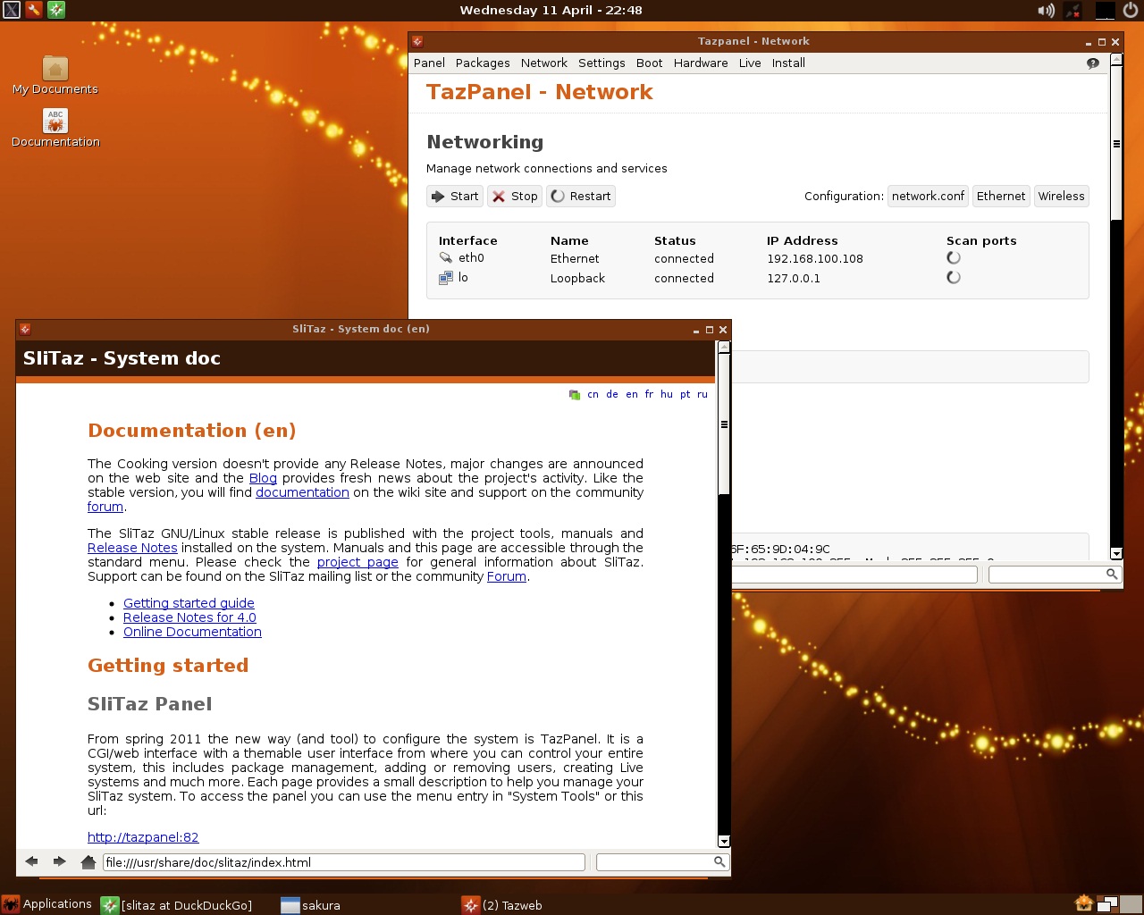This screenshot has height=915, width=1144.
Task: Click the pager icon in the bottom-right tray
Action: [x=1108, y=903]
